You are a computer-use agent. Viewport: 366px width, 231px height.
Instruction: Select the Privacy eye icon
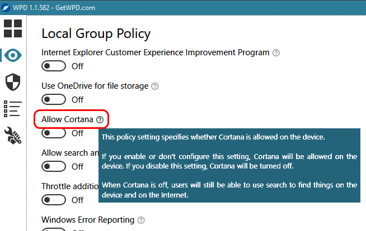click(x=12, y=55)
